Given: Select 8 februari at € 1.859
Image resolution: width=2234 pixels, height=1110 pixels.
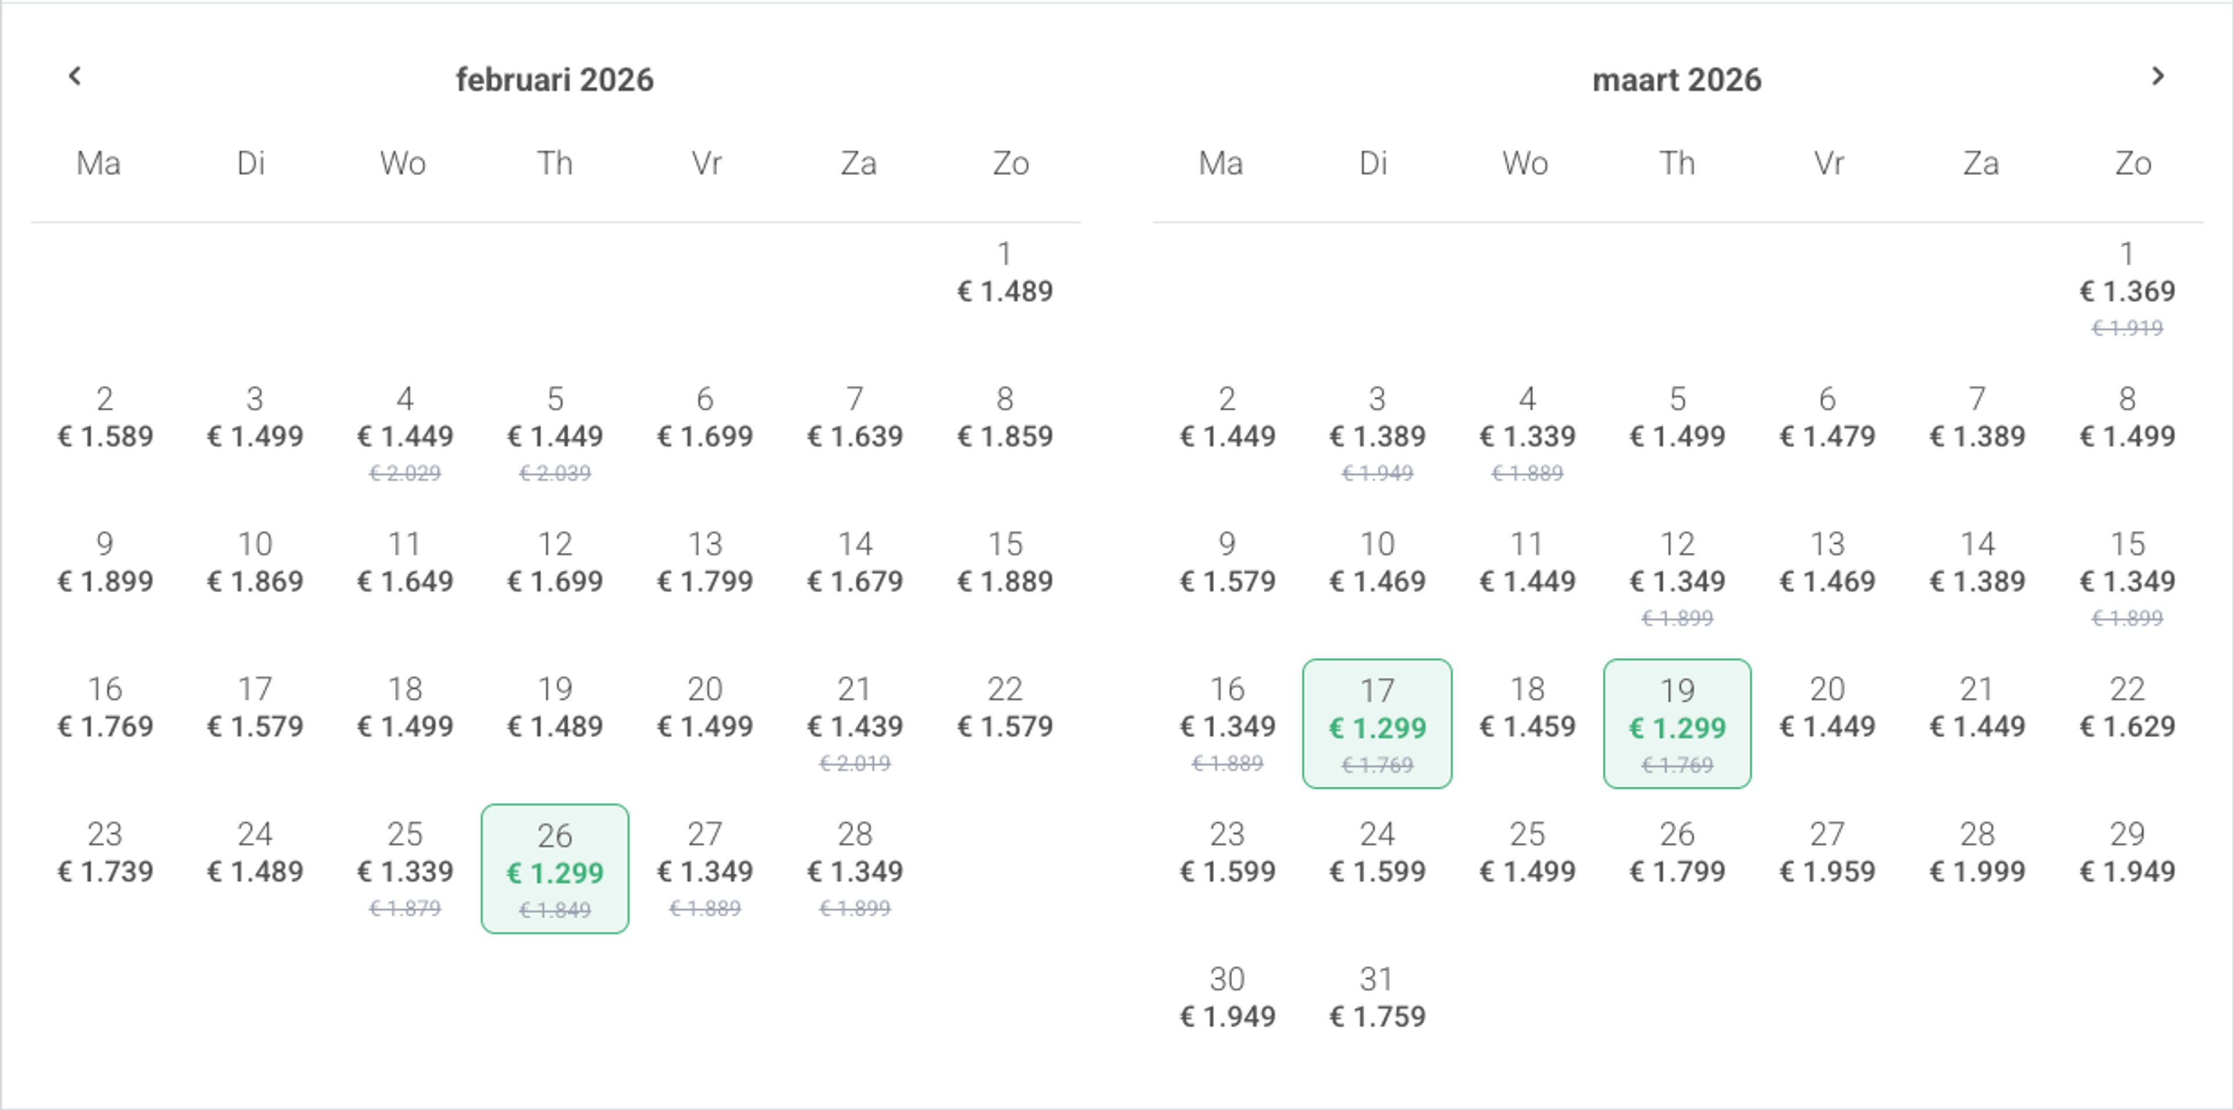Looking at the screenshot, I should [1004, 419].
